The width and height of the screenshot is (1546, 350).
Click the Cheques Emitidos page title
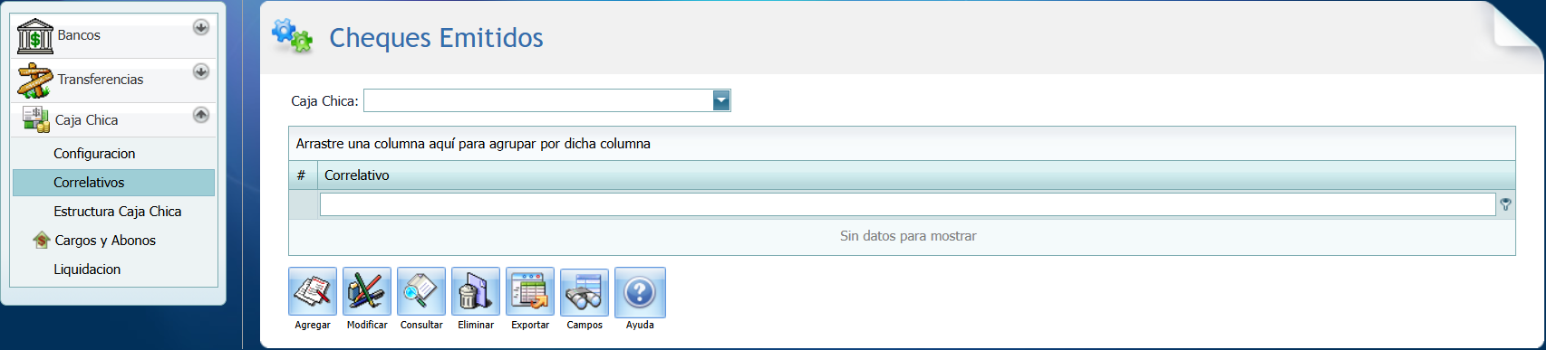coord(436,38)
